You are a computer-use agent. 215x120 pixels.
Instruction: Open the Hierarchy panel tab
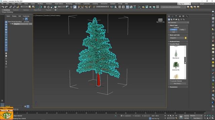pyautogui.click(x=176, y=16)
